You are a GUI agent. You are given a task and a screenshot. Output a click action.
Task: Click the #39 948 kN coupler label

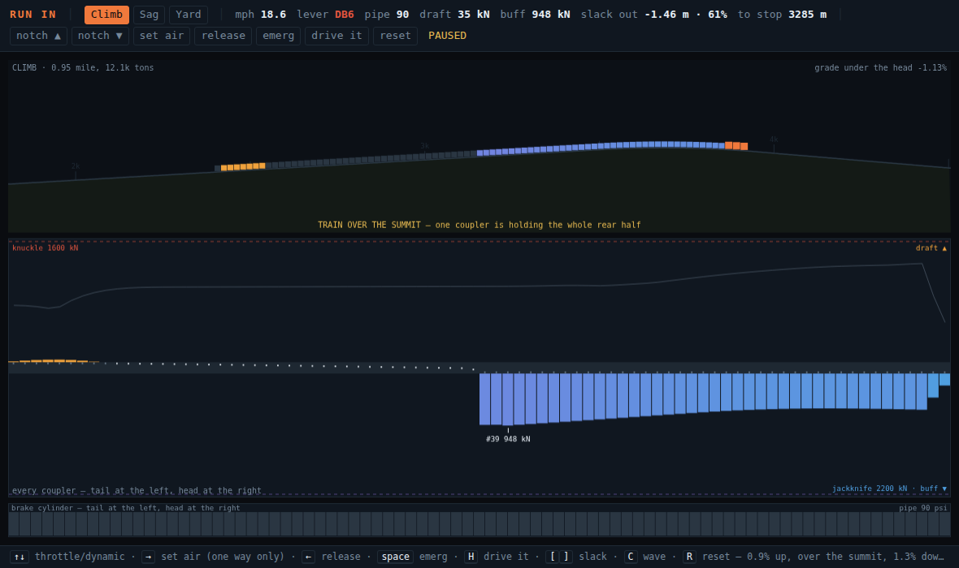click(x=508, y=439)
